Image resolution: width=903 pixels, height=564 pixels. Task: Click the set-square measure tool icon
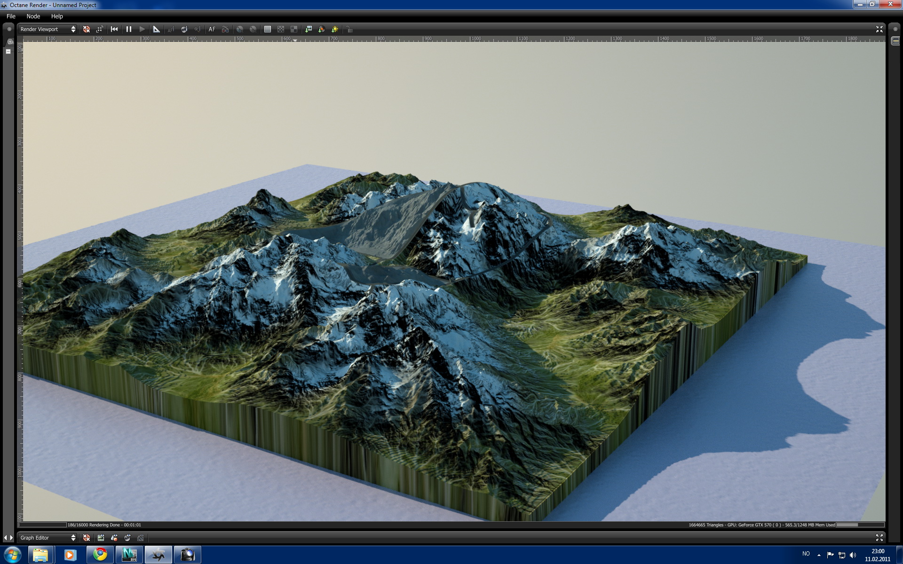tap(157, 29)
